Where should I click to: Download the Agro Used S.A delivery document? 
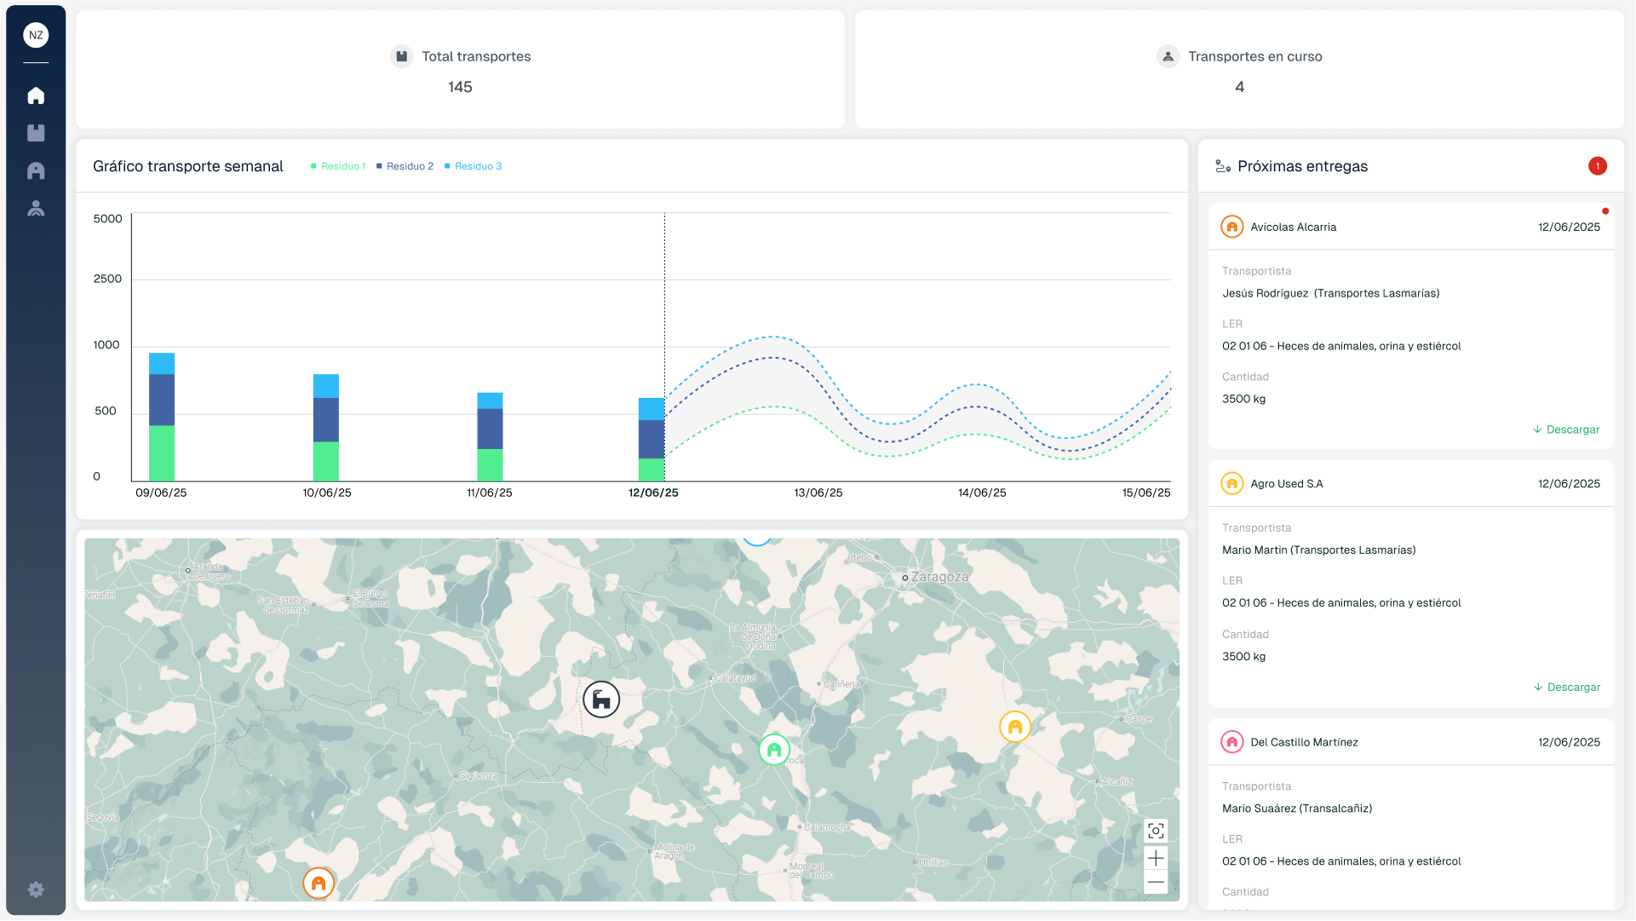tap(1567, 687)
